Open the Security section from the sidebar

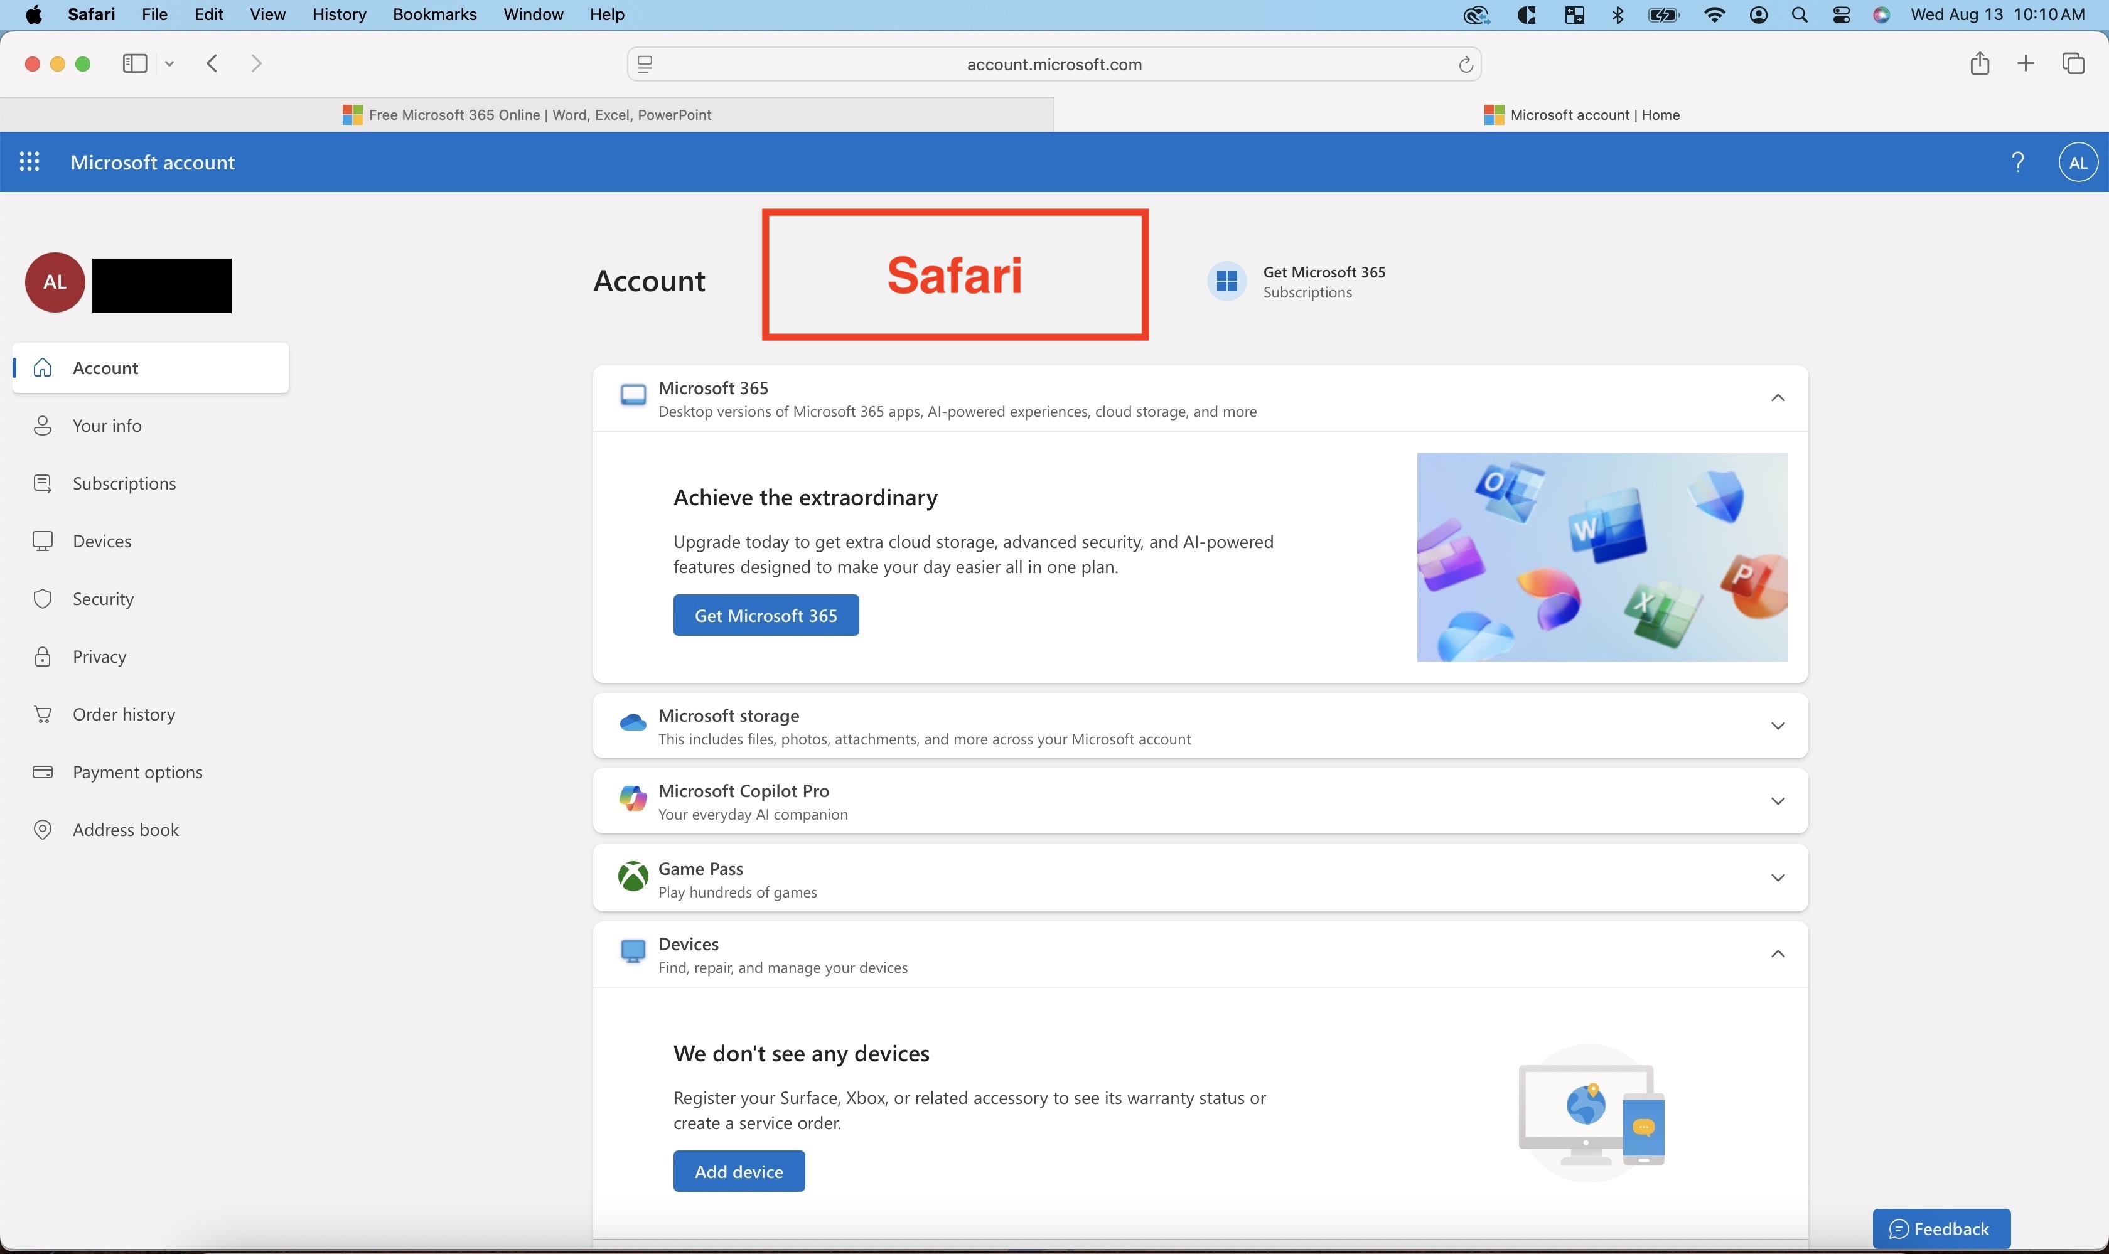click(102, 598)
